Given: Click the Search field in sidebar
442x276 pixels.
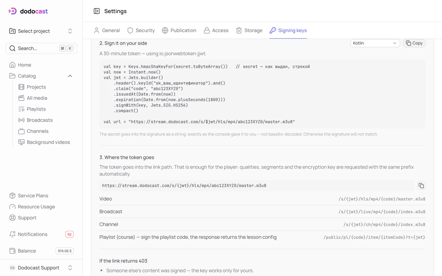Looking at the screenshot, I should click(x=41, y=48).
